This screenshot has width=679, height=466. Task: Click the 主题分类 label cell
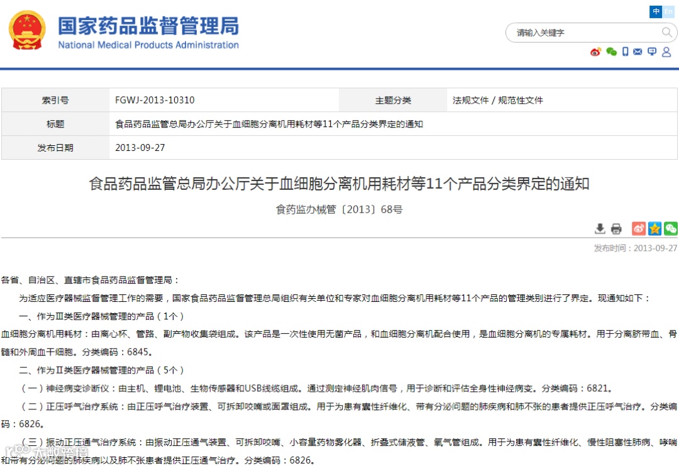tap(393, 100)
